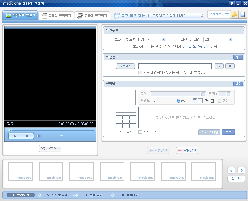The height and width of the screenshot is (201, 248).
Task: Open help with question mark button
Action: pos(232,3)
